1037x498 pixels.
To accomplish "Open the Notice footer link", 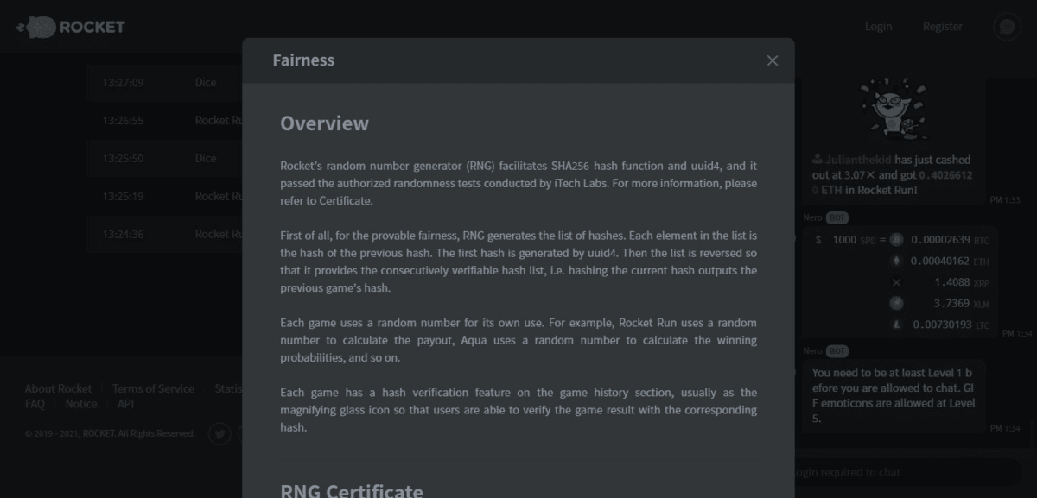I will pyautogui.click(x=81, y=403).
